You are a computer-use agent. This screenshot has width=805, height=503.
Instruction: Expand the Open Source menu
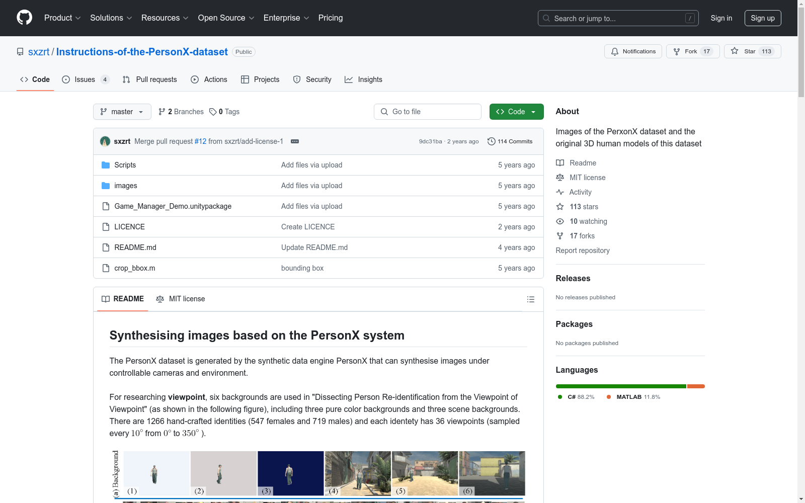click(226, 18)
